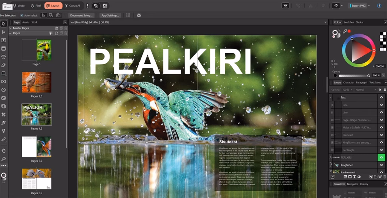
Task: Pick the colour picker eyedropper icon
Action: coord(344,31)
